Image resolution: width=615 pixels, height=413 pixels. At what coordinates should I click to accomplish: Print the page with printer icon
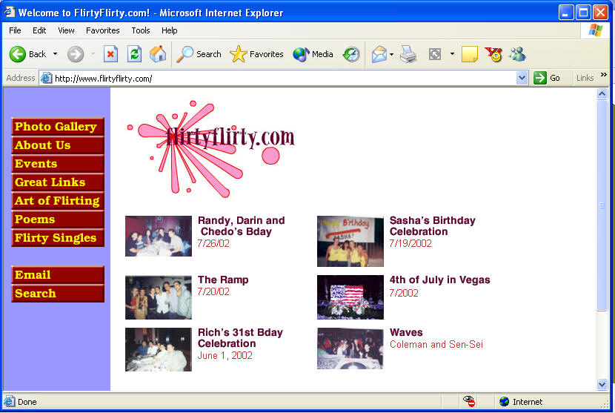click(408, 54)
